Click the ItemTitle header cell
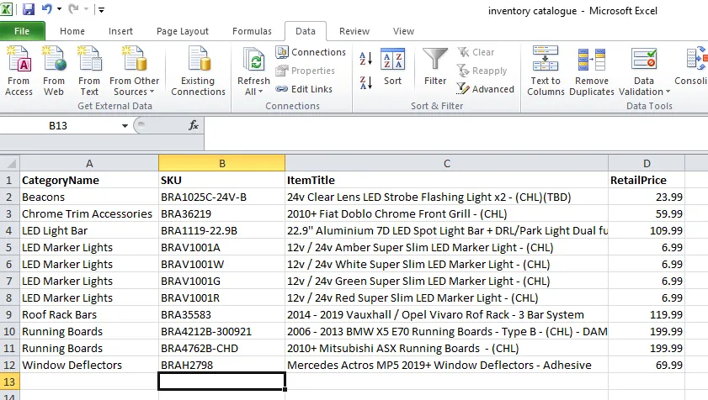 point(446,181)
